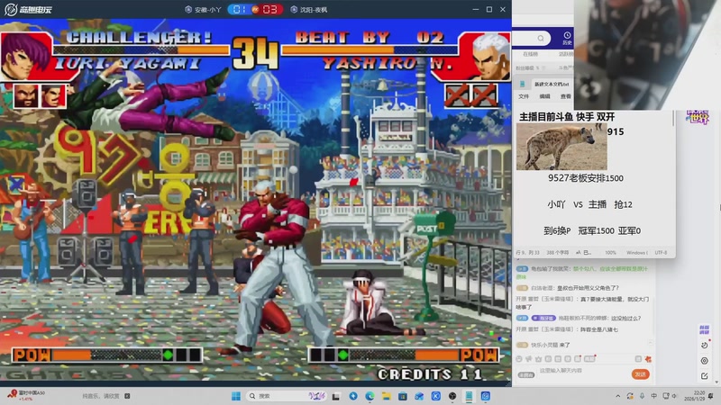Screen dimensions: 721x405
Task: Click the hyena image in Notepad
Action: tap(561, 147)
